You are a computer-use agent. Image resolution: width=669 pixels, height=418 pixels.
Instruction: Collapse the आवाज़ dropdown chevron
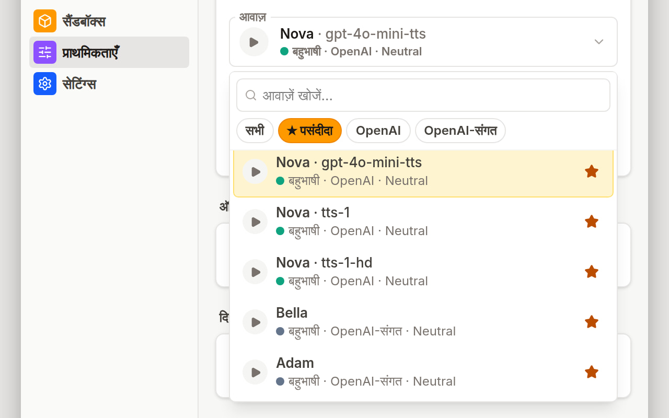(x=599, y=42)
